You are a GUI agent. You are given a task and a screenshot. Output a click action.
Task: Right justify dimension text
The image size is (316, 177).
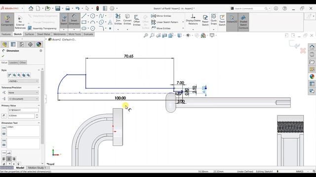[14, 159]
